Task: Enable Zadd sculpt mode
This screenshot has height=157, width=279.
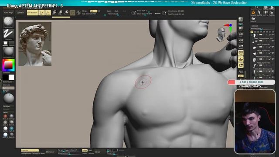Action: (109, 11)
